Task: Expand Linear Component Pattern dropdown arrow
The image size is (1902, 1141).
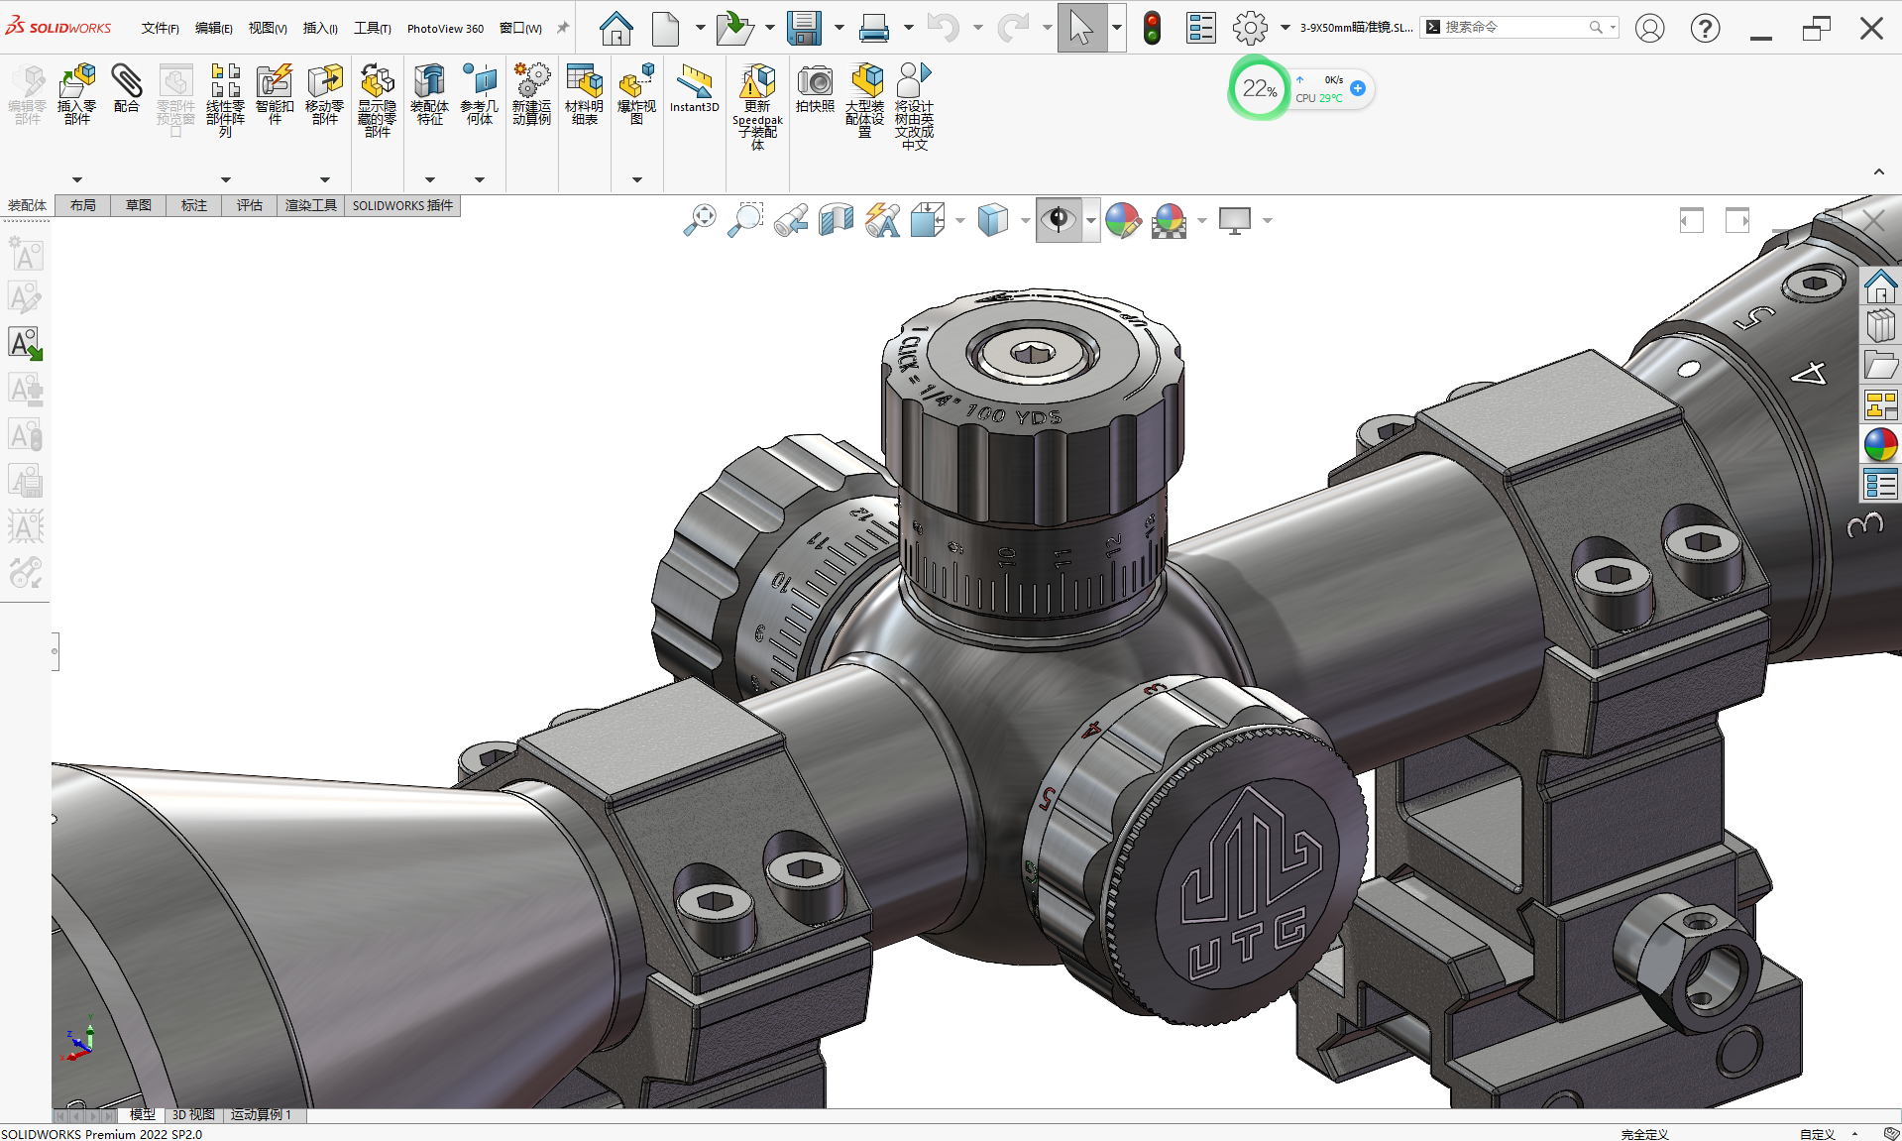Action: coord(225,179)
